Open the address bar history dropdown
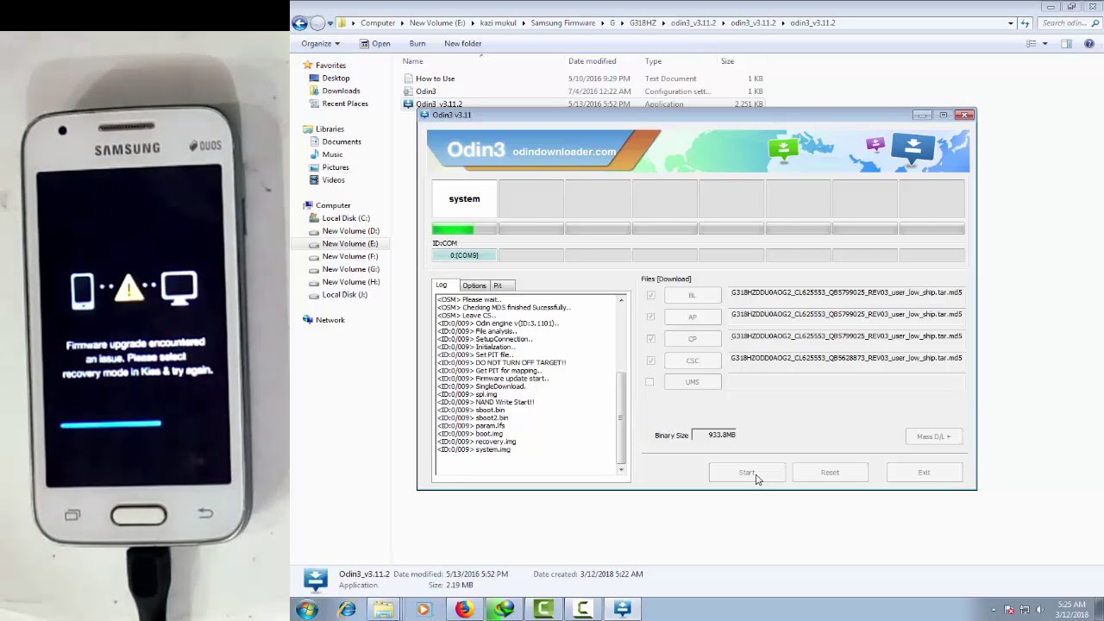 [1011, 23]
